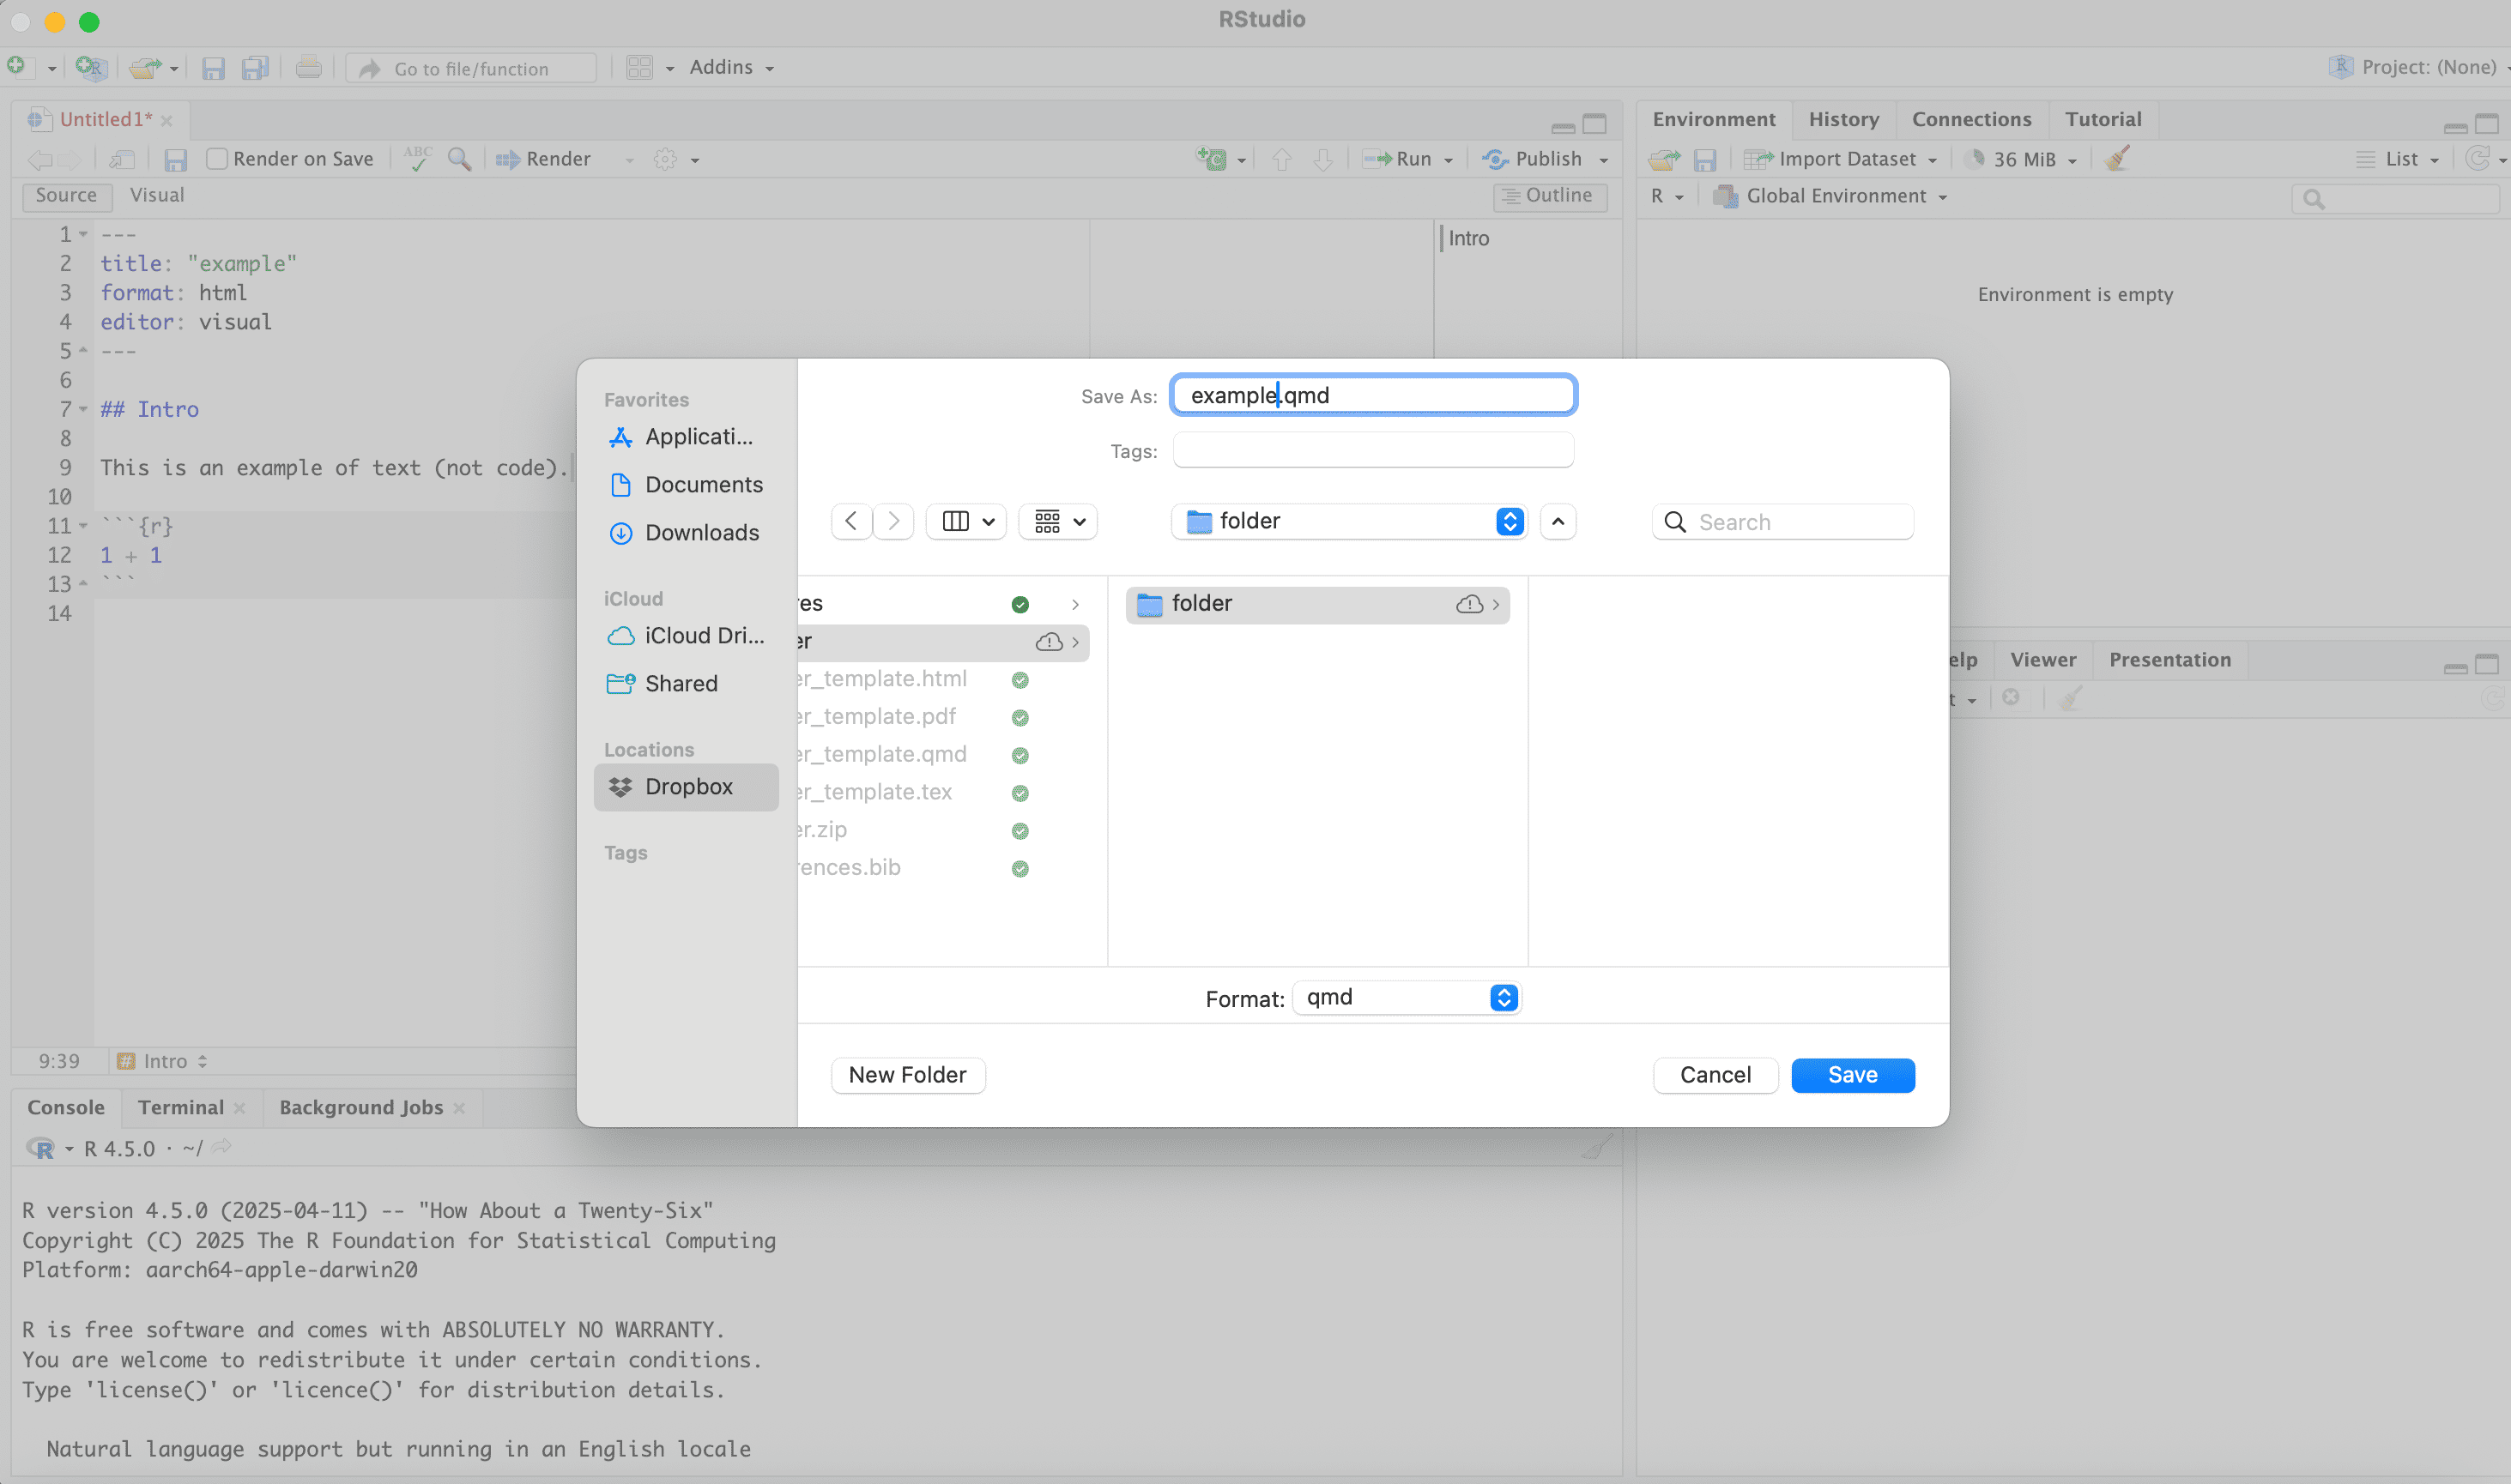Switch to the History tab
Screen dimensions: 2511x1484
tap(1842, 119)
